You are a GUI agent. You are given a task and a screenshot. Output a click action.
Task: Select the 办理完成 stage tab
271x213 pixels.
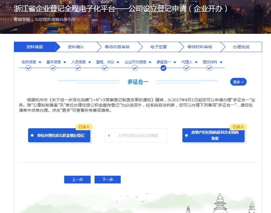[241, 47]
